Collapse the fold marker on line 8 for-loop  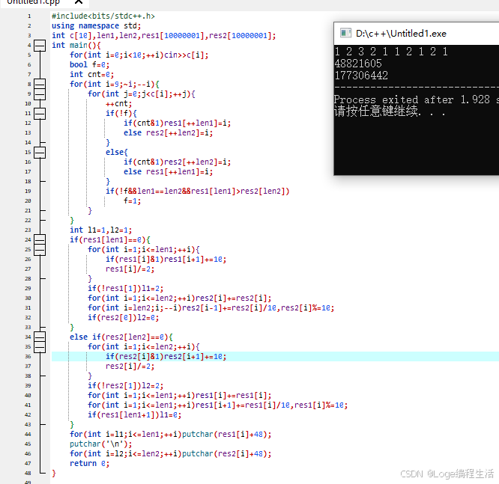tap(40, 85)
